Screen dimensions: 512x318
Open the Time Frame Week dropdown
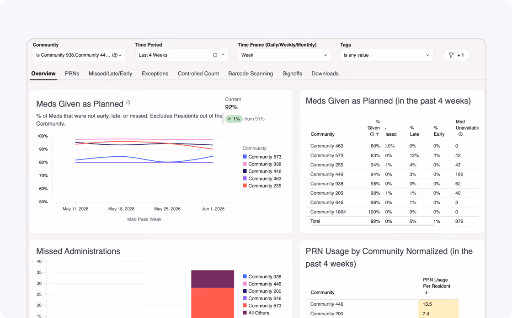pos(284,55)
